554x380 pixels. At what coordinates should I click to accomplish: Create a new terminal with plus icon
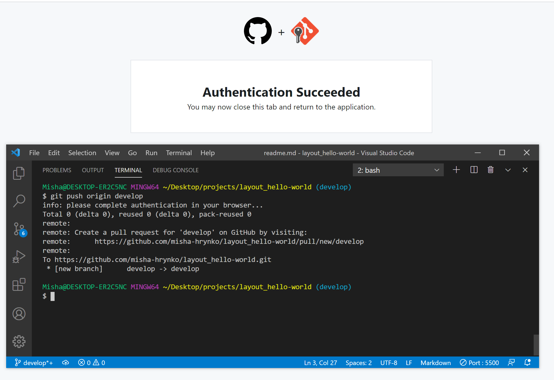(456, 170)
